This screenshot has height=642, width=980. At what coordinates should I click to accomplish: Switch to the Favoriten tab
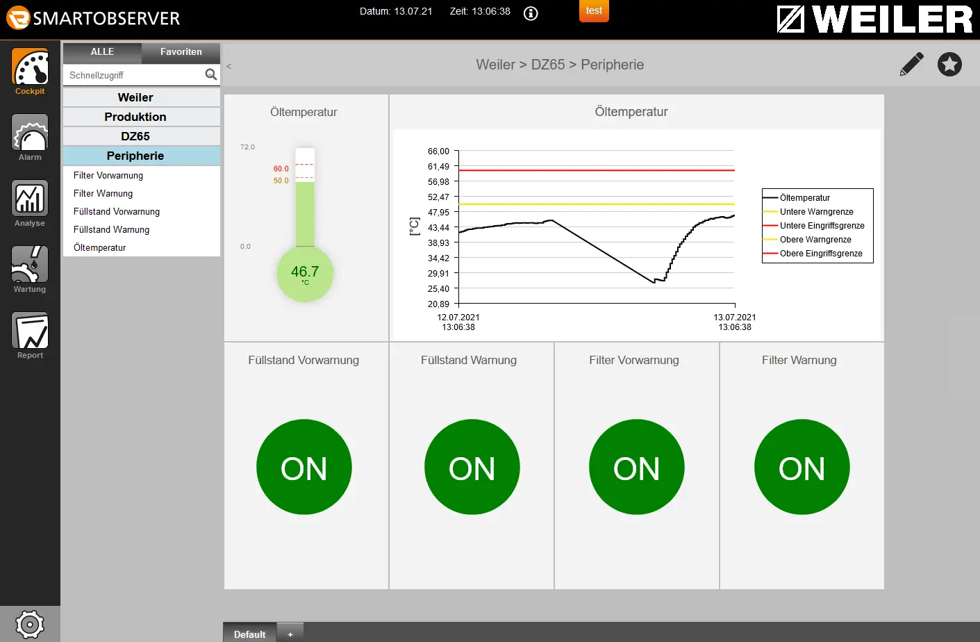coord(181,52)
